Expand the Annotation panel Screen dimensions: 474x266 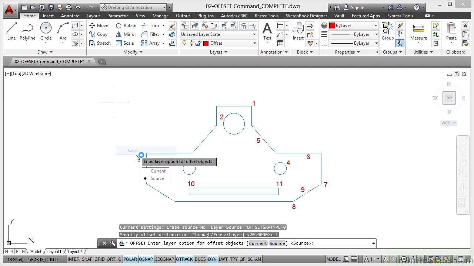[x=274, y=52]
